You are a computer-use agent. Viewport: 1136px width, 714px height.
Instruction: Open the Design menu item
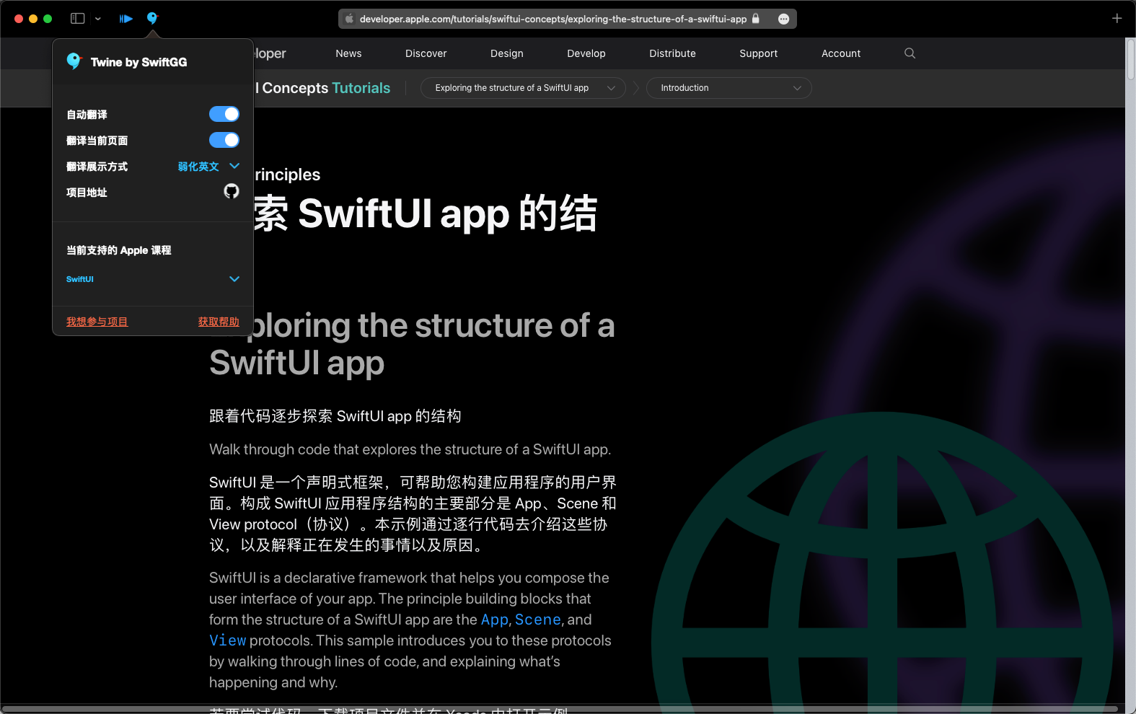click(507, 53)
